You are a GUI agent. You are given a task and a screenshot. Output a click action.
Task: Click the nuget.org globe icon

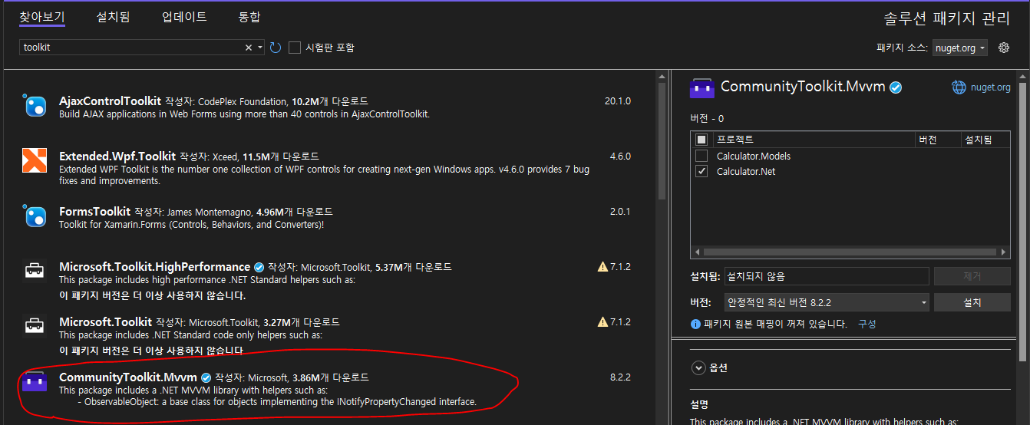pyautogui.click(x=959, y=87)
